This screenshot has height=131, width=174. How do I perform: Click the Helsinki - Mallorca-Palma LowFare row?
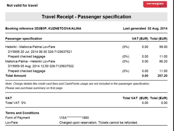click(x=86, y=47)
